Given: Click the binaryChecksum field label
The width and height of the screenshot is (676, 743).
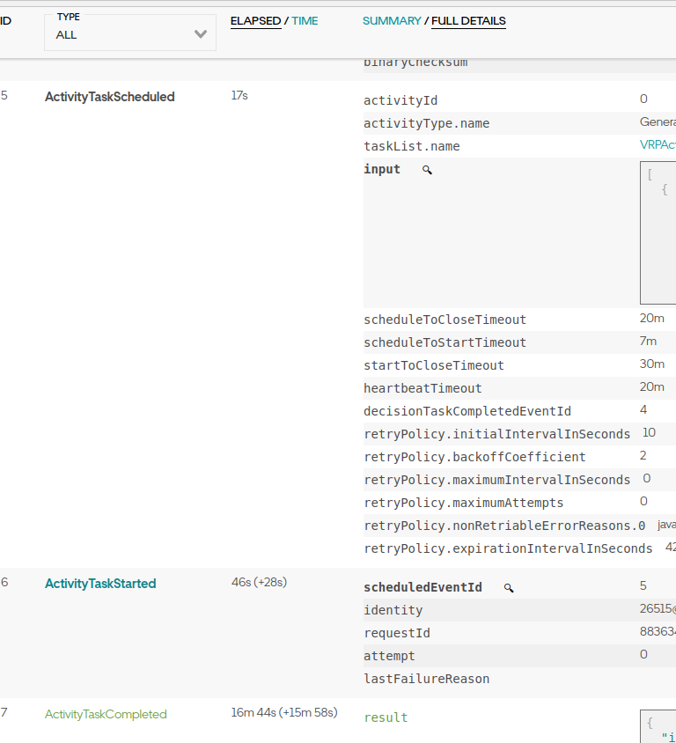Looking at the screenshot, I should 415,62.
